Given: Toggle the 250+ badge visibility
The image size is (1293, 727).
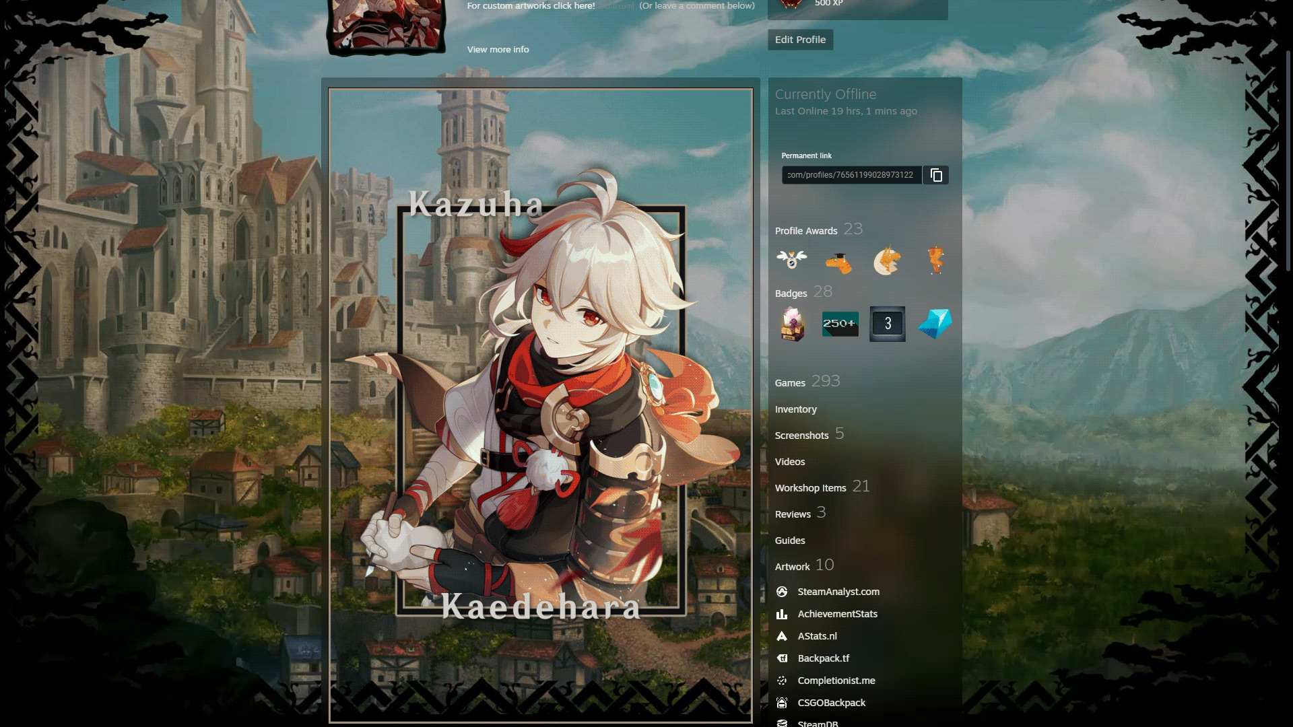Looking at the screenshot, I should pos(838,323).
